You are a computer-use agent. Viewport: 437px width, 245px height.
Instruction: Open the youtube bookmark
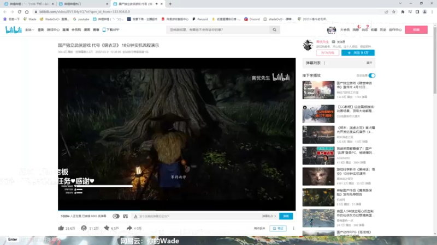tap(81, 19)
